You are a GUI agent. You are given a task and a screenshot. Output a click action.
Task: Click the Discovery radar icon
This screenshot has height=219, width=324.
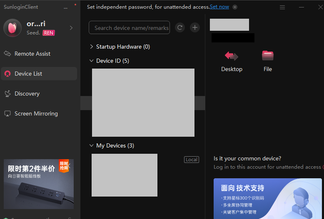click(7, 94)
